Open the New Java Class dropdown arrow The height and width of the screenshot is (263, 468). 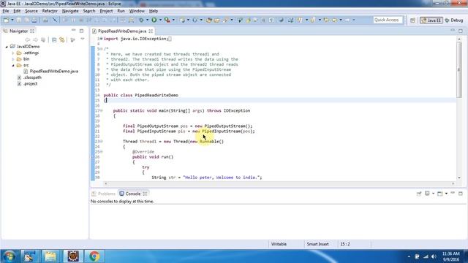click(x=201, y=20)
